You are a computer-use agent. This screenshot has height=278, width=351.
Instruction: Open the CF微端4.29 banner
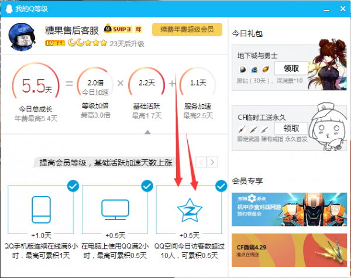pos(289,250)
